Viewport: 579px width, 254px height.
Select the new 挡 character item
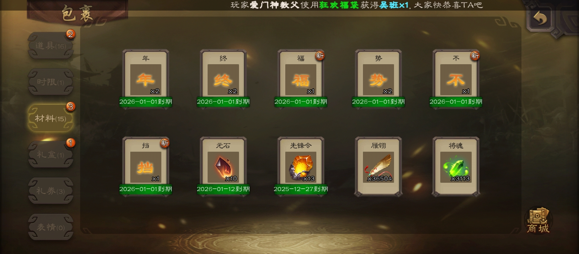pos(145,167)
